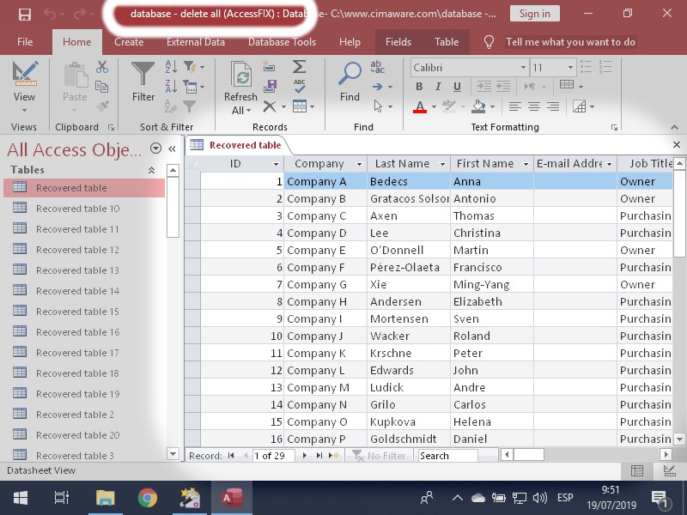Click the Replace icon in Find group
687x515 pixels.
tap(377, 67)
